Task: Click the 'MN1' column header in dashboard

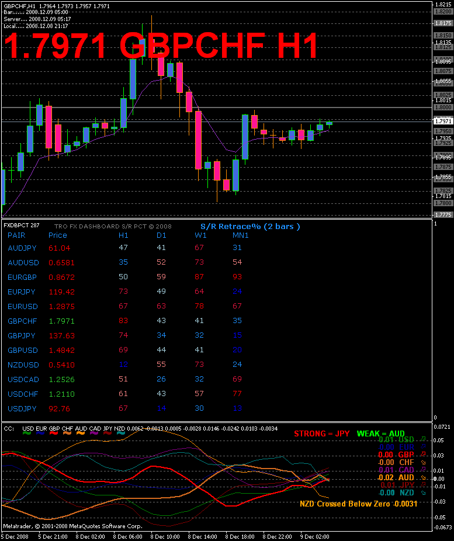Action: (241, 235)
